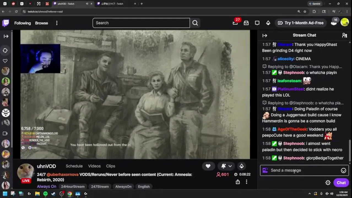Viewport: 352px width, 198px height.
Task: Select the 247Stream tag
Action: coord(100,186)
